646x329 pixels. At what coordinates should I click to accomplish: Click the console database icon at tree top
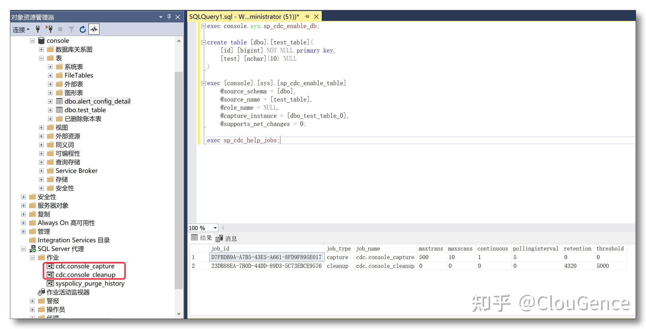[41, 40]
